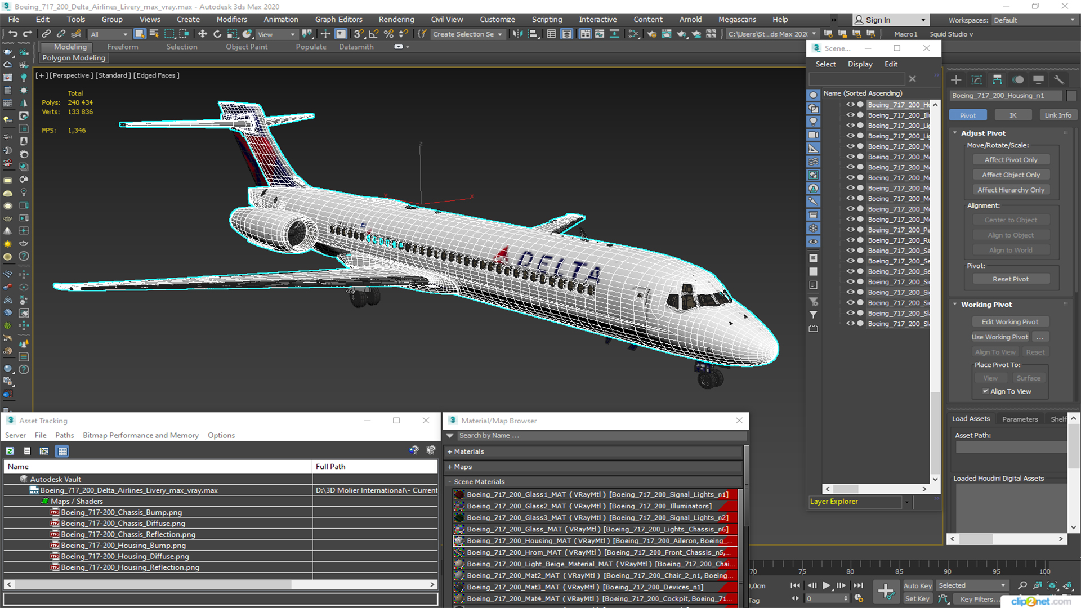Pick the Select and Move tool
1081x608 pixels.
click(203, 34)
